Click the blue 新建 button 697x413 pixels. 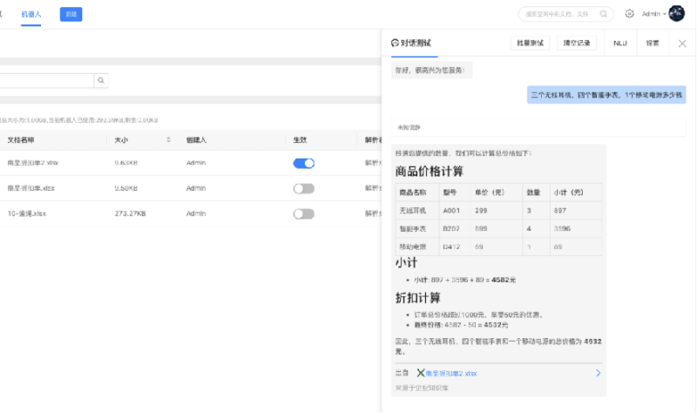coord(71,14)
